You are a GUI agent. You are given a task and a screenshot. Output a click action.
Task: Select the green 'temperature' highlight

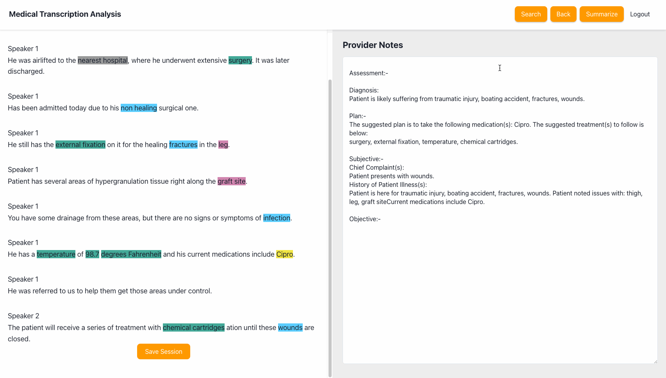tap(56, 254)
